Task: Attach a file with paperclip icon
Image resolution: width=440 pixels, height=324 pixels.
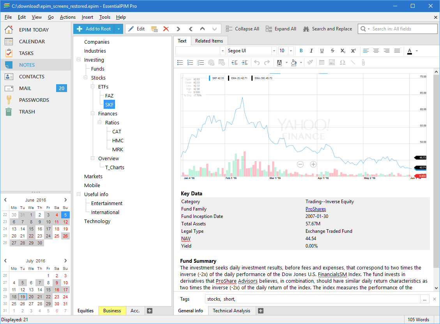Action: (363, 63)
